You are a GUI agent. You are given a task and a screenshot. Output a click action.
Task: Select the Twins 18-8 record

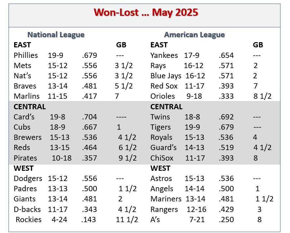pyautogui.click(x=192, y=117)
